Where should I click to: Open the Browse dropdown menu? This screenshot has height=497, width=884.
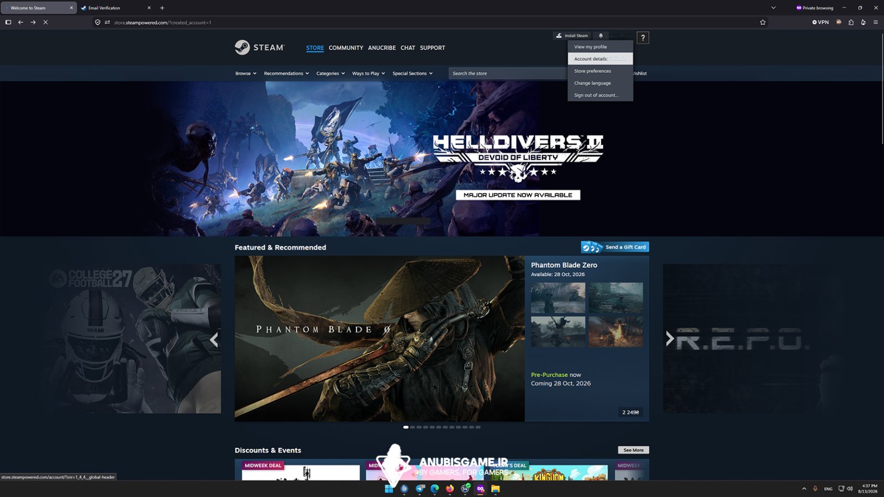pos(246,73)
